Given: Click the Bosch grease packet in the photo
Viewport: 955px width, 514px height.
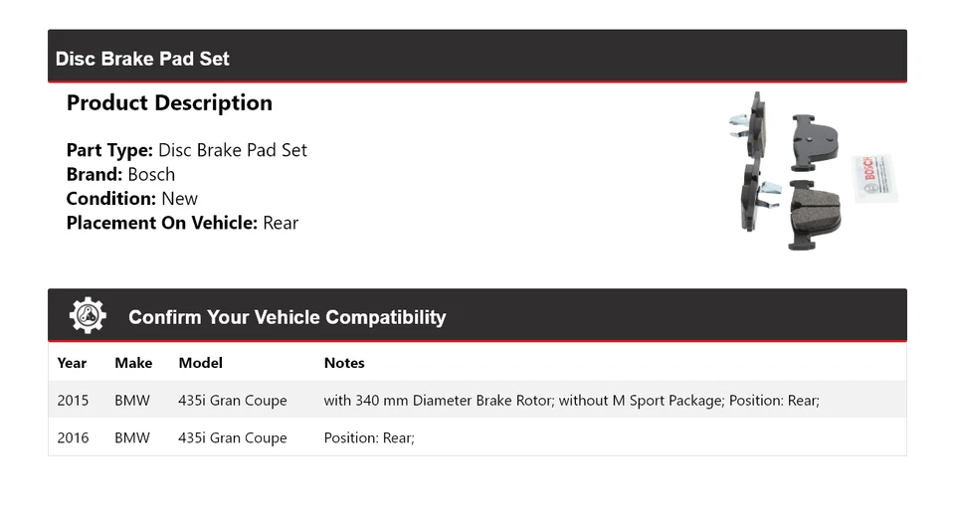Looking at the screenshot, I should point(875,177).
